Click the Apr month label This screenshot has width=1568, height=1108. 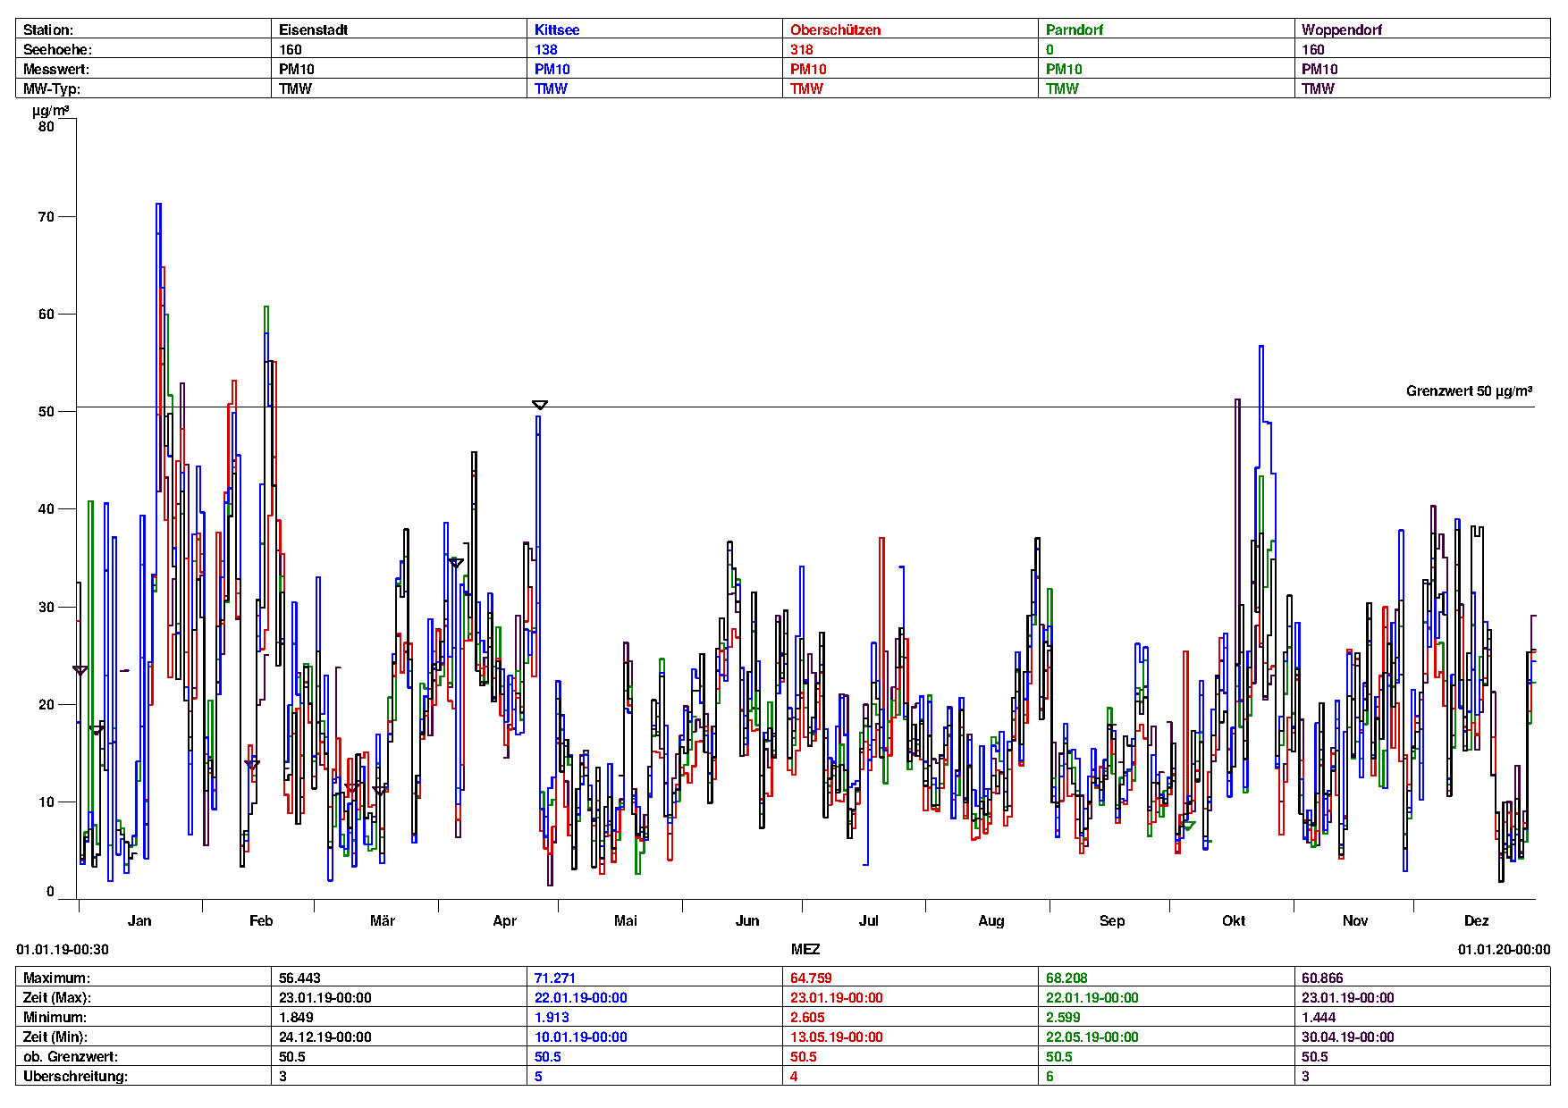pyautogui.click(x=505, y=920)
